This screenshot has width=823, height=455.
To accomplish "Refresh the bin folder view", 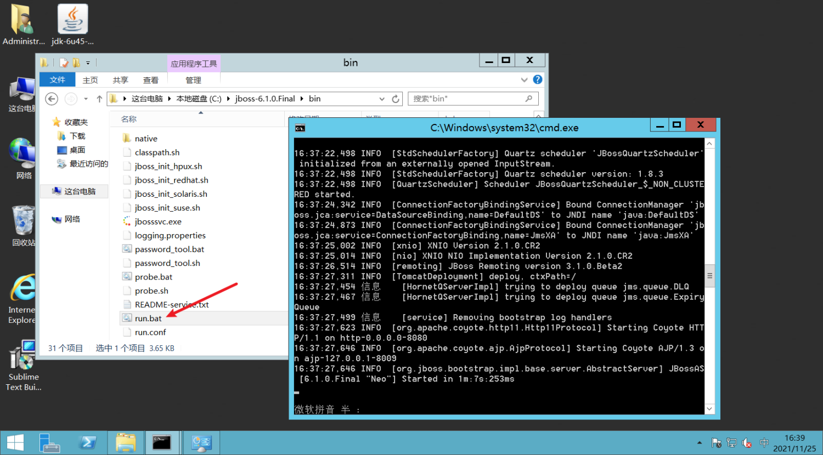I will [396, 99].
